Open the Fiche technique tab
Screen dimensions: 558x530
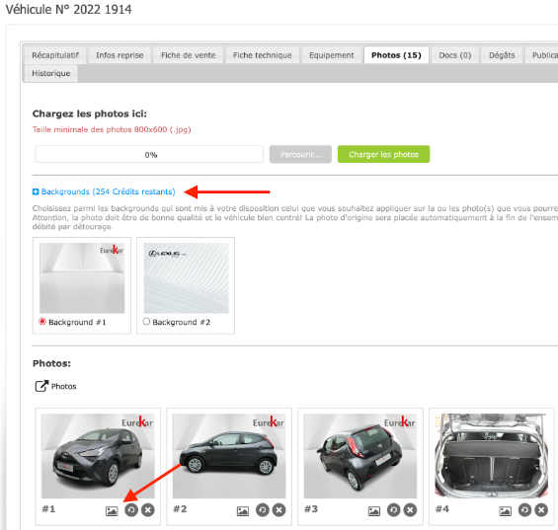263,55
